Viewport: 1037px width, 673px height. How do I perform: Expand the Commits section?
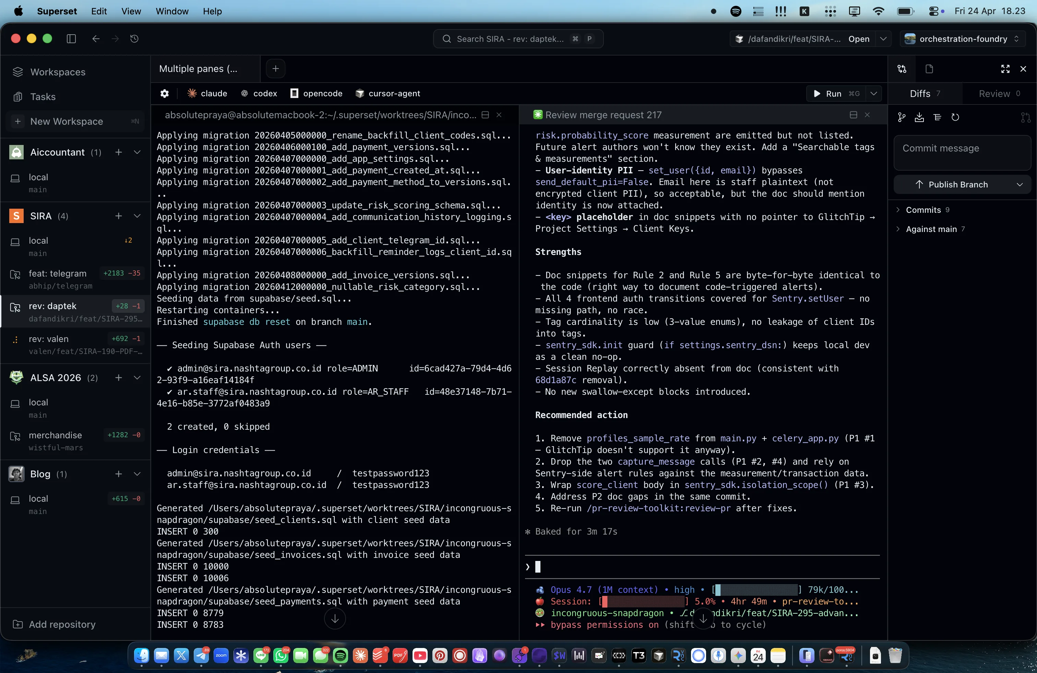tap(923, 210)
